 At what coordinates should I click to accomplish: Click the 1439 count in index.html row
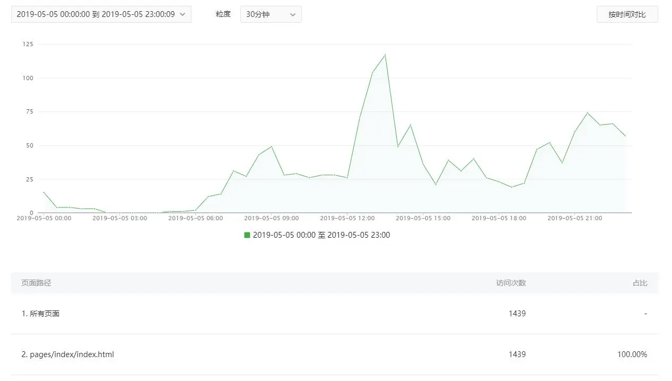pyautogui.click(x=517, y=354)
